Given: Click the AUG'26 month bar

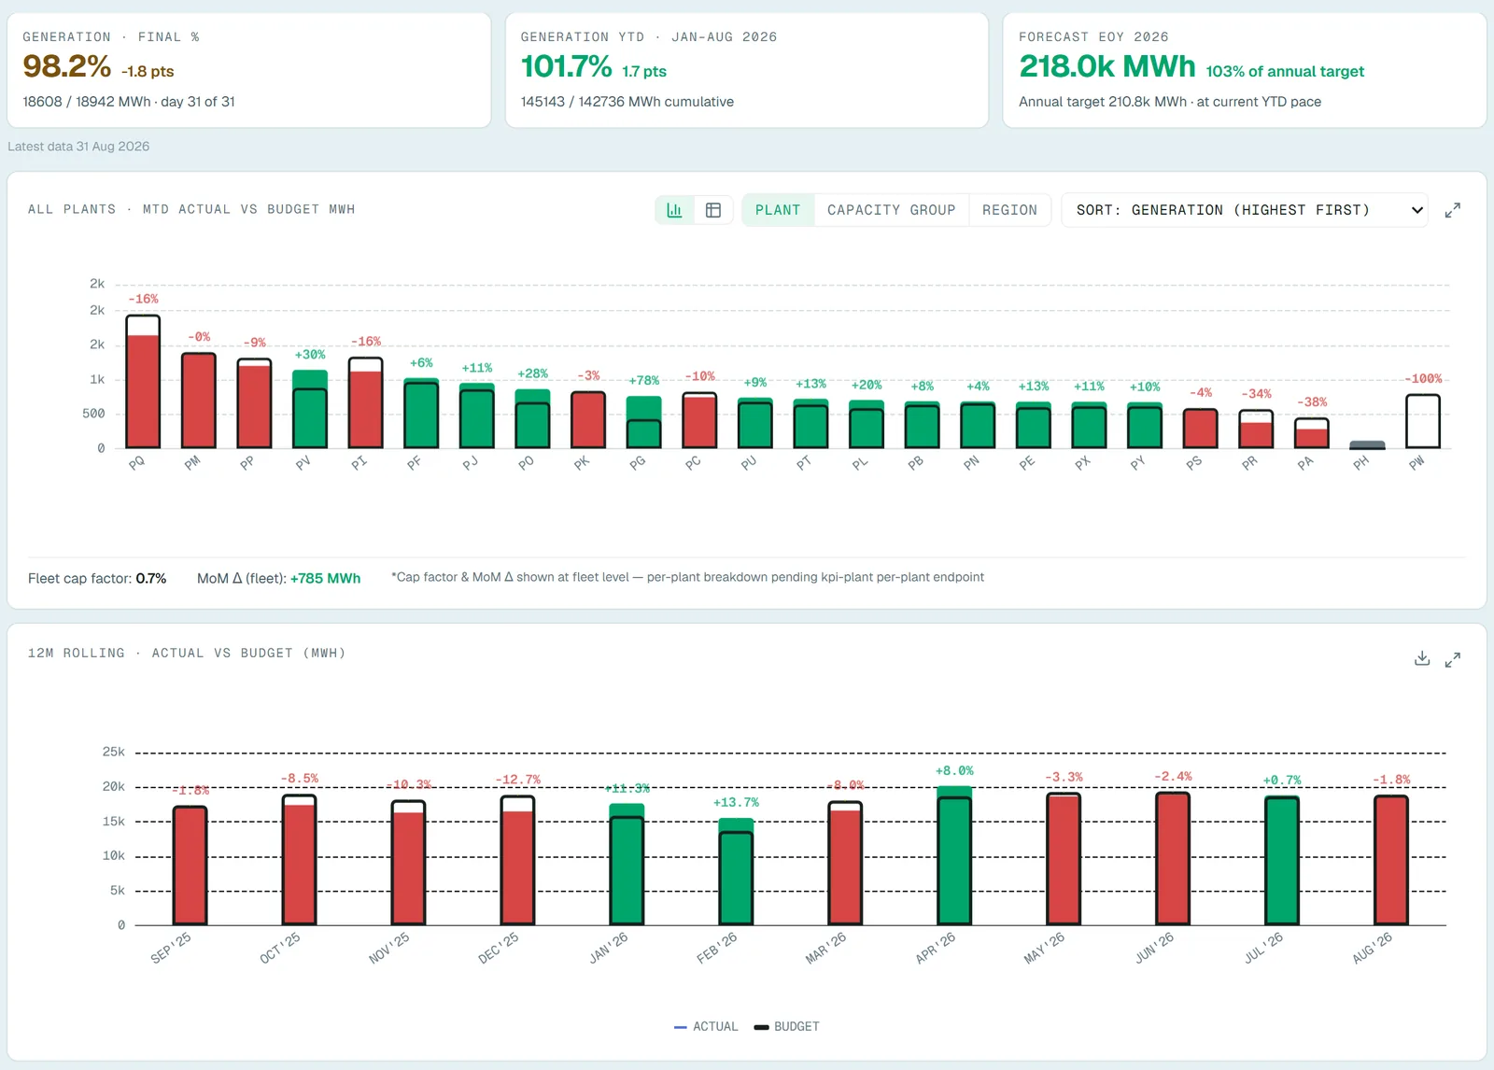Looking at the screenshot, I should 1391,860.
